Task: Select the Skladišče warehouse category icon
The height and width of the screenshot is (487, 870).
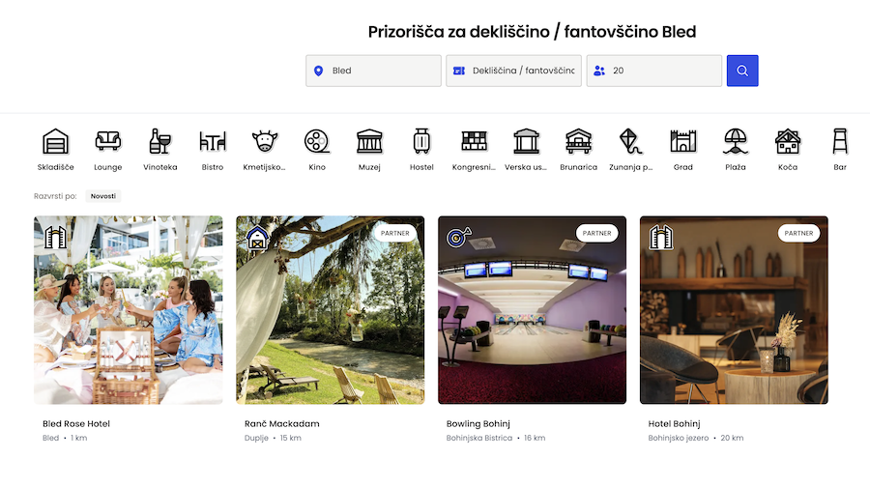Action: [55, 142]
